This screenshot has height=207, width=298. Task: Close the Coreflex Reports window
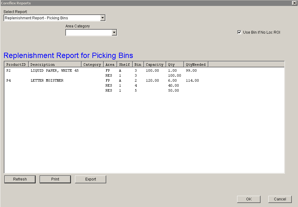[x=294, y=3]
